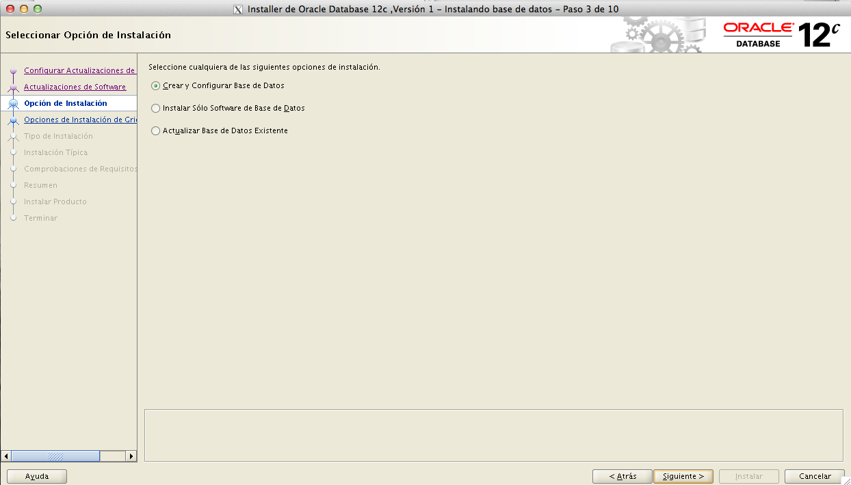Go back with the Atrás button
The height and width of the screenshot is (485, 851).
(623, 476)
